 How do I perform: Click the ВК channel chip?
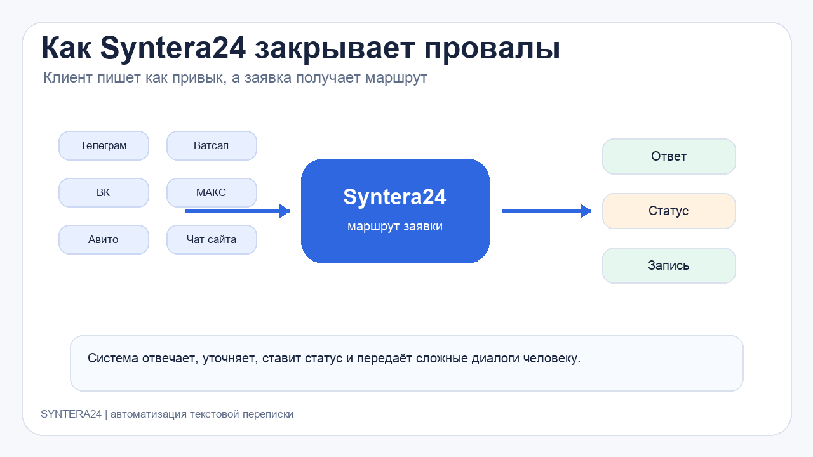tap(104, 192)
